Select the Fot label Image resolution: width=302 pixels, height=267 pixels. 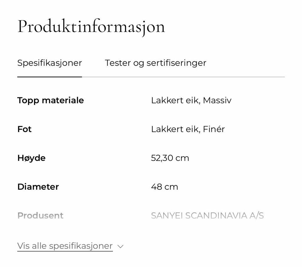(x=25, y=129)
